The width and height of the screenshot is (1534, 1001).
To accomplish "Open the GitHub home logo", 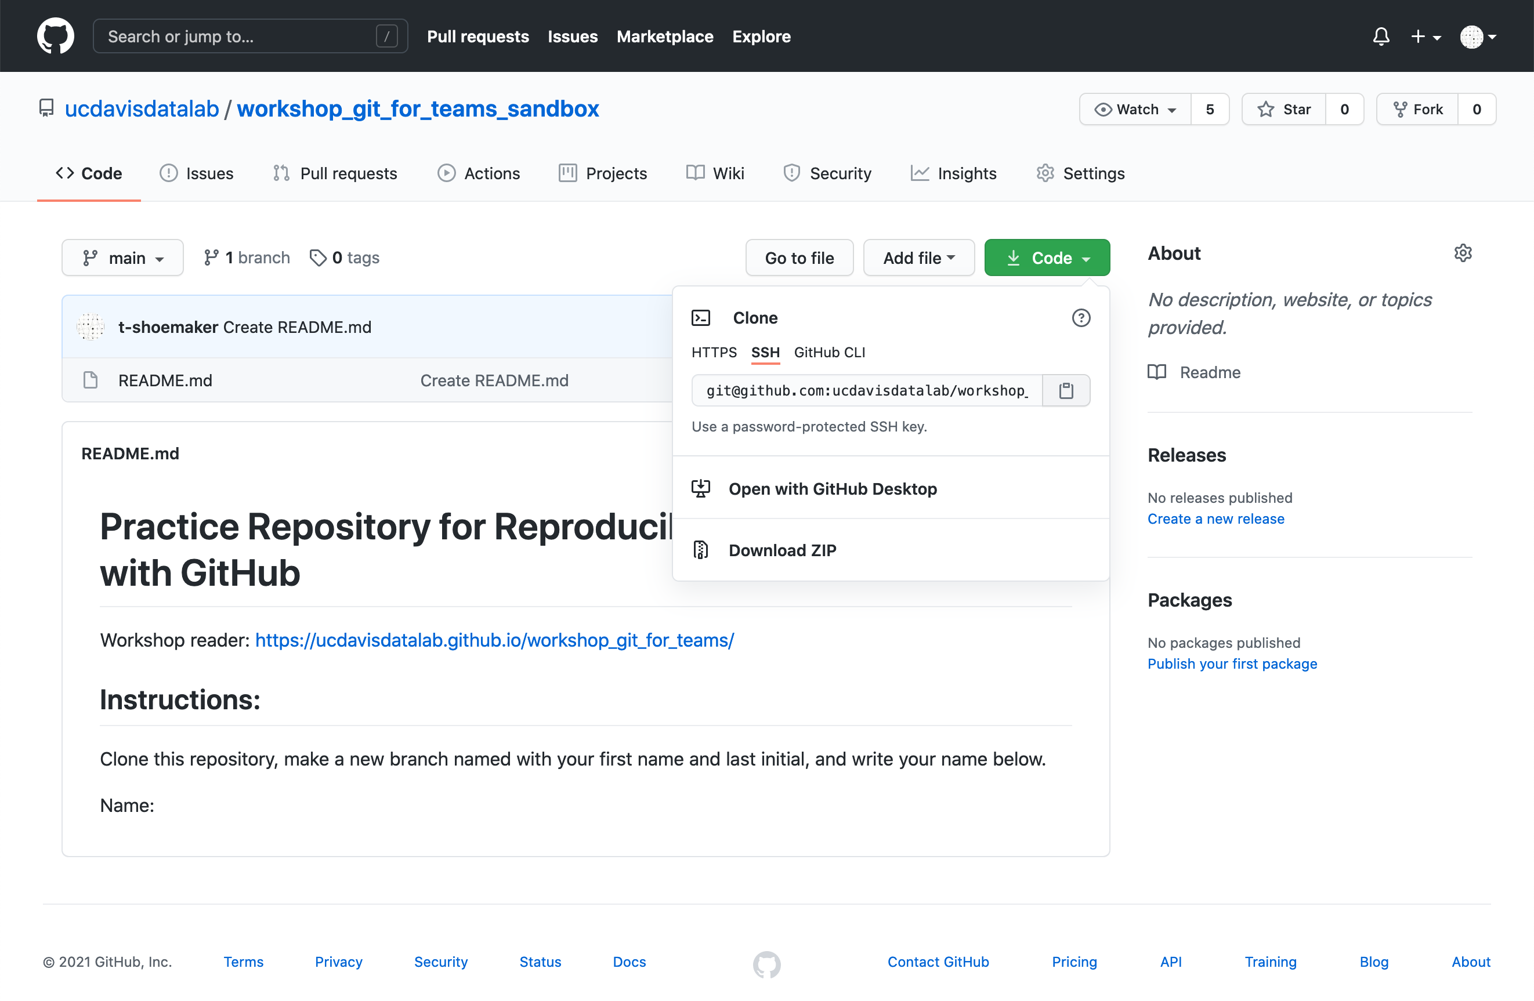I will click(56, 36).
